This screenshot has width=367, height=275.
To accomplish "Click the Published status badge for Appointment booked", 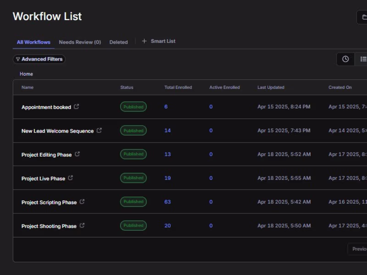I will coord(133,107).
